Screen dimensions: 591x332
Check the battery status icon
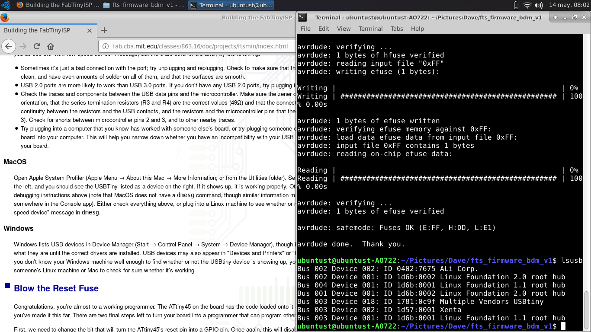(516, 5)
